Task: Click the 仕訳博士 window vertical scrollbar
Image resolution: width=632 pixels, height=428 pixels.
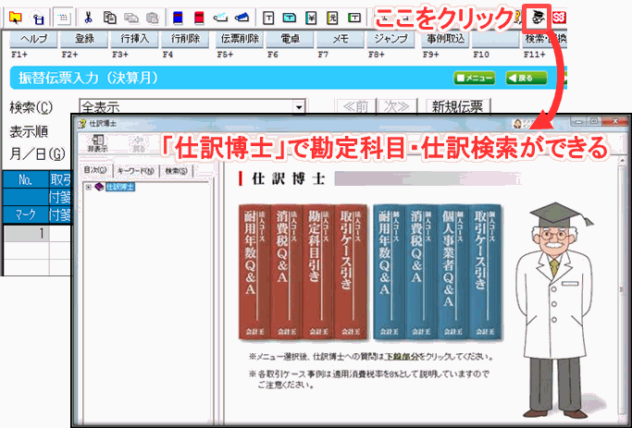Action: coord(623,290)
